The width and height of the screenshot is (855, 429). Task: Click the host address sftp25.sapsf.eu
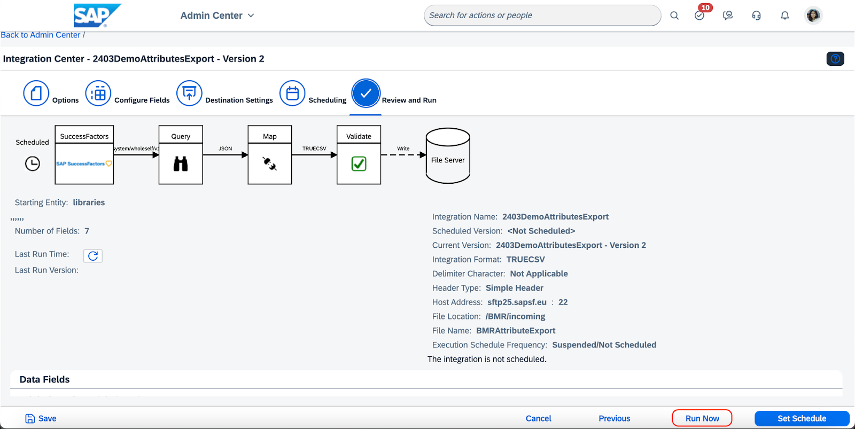coord(517,302)
